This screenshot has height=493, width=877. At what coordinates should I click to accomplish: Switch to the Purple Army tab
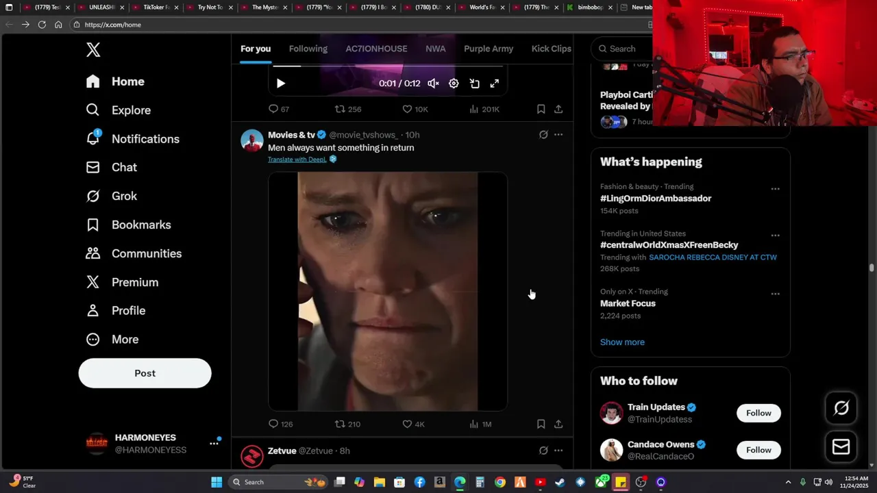(x=489, y=49)
